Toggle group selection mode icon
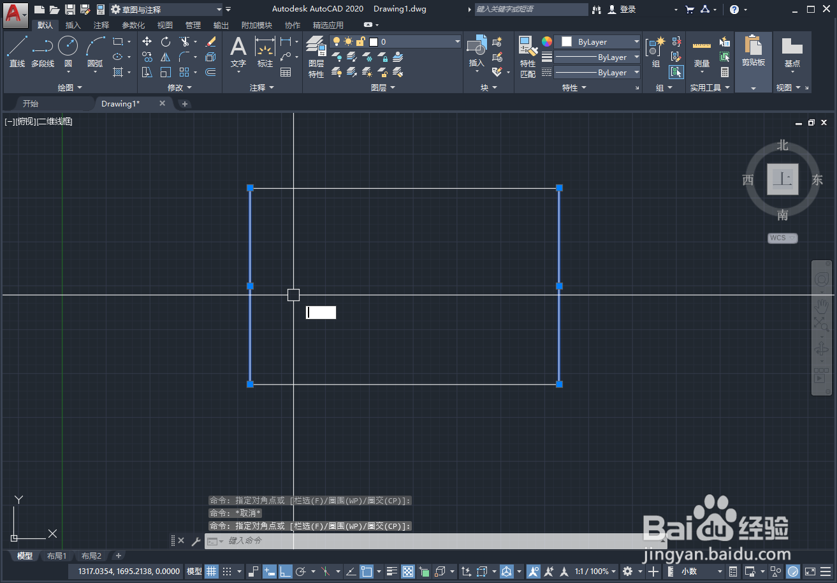Screen dimensions: 837x583 (x=676, y=72)
